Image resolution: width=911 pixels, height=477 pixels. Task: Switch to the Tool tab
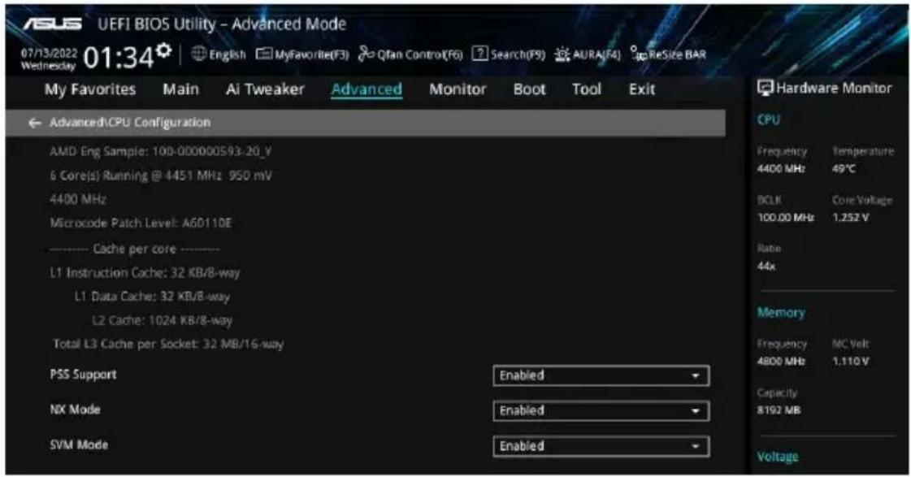pos(586,89)
